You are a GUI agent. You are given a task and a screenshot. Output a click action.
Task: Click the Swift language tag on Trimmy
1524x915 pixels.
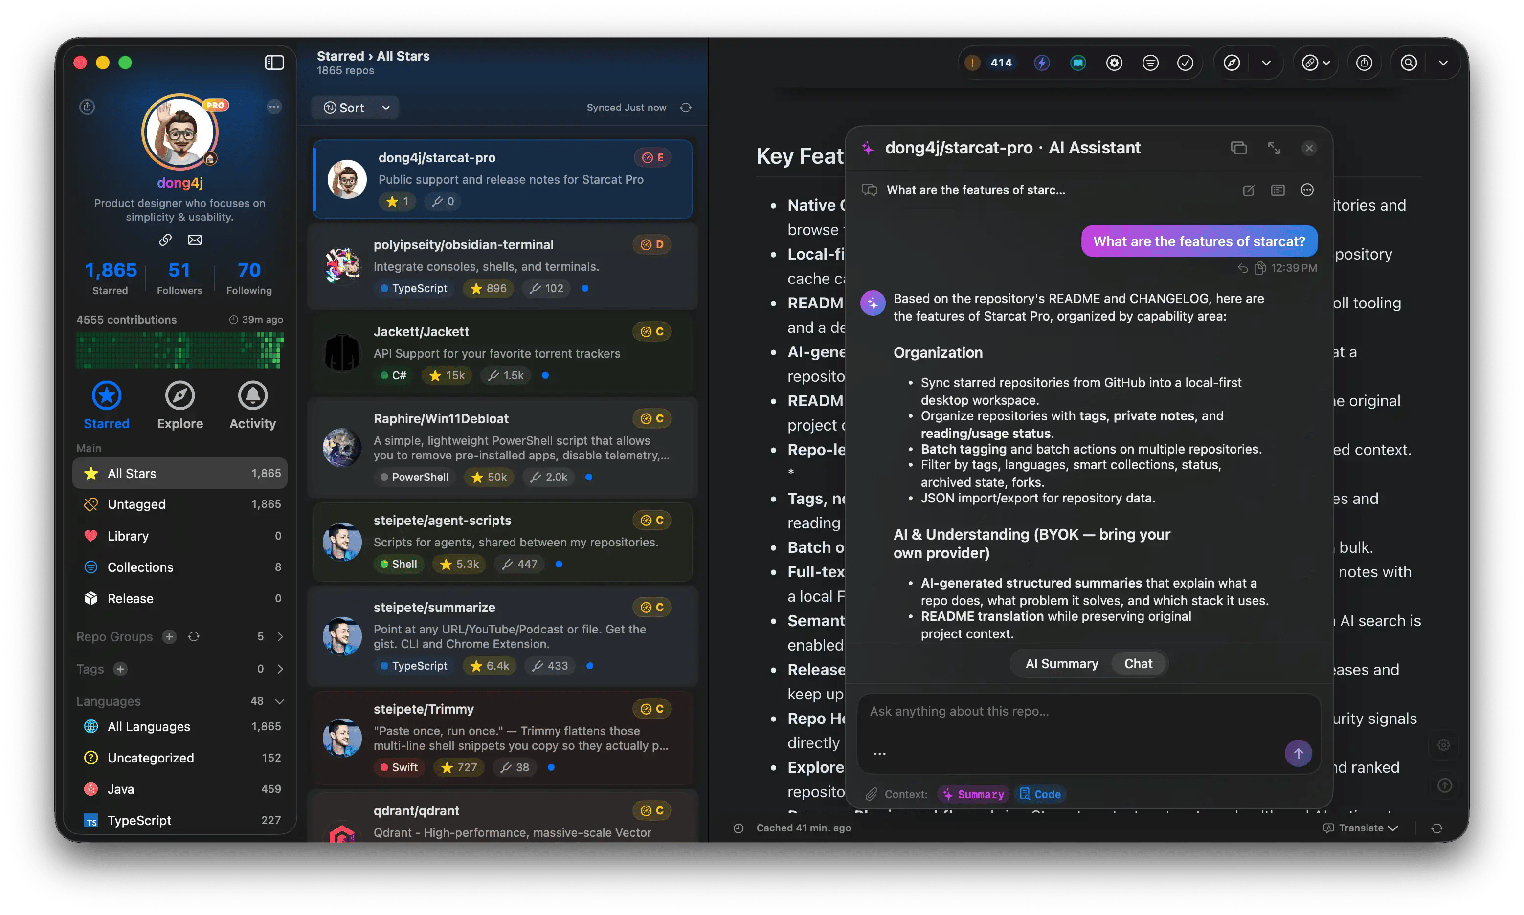[x=399, y=768]
